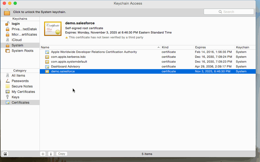This screenshot has width=260, height=162.
Task: Click the warning icon beside not verified message
Action: coord(67,38)
